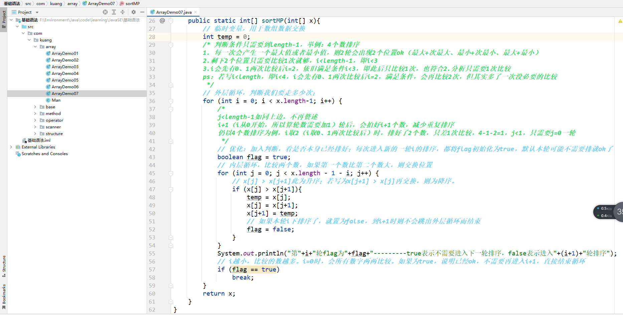Select ArrayDemo04 in the project tree
Screen dimensions: 623x315
tap(65, 74)
